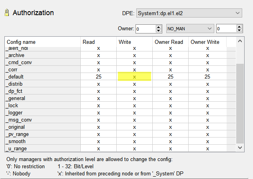Decrement the manager number spinner
253x179 pixels.
coord(239,31)
